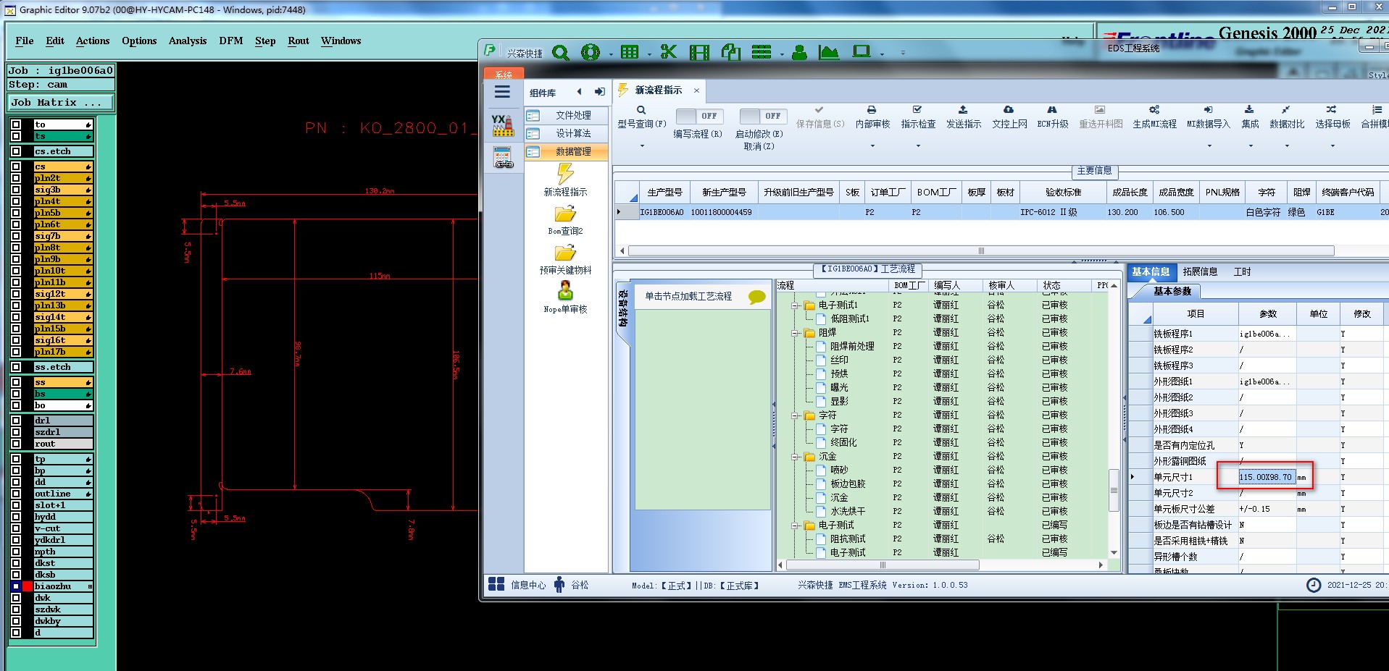Open the Bom查询2 folder icon
Viewport: 1389px width, 671px height.
565,214
